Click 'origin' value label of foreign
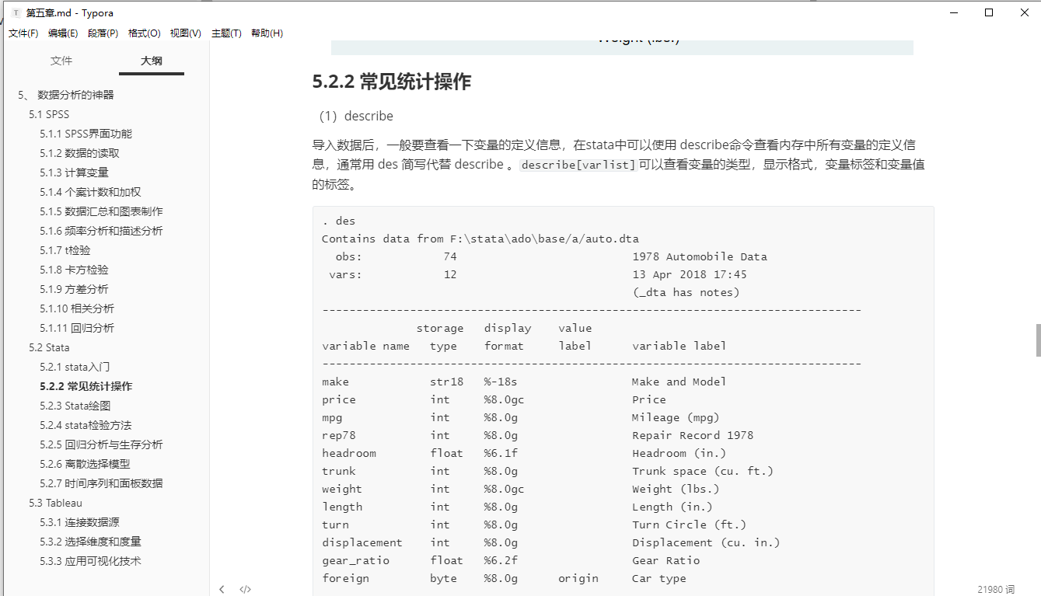The image size is (1041, 596). click(578, 578)
